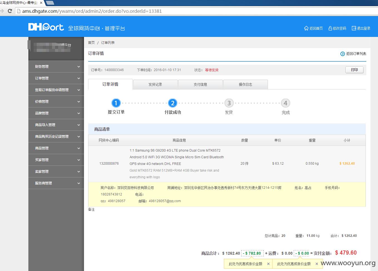
Task: Click the unit price $ 63.12
Action: [x=278, y=164]
